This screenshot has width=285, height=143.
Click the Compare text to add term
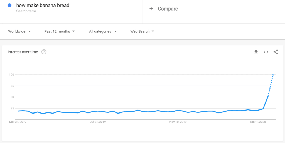168,9
